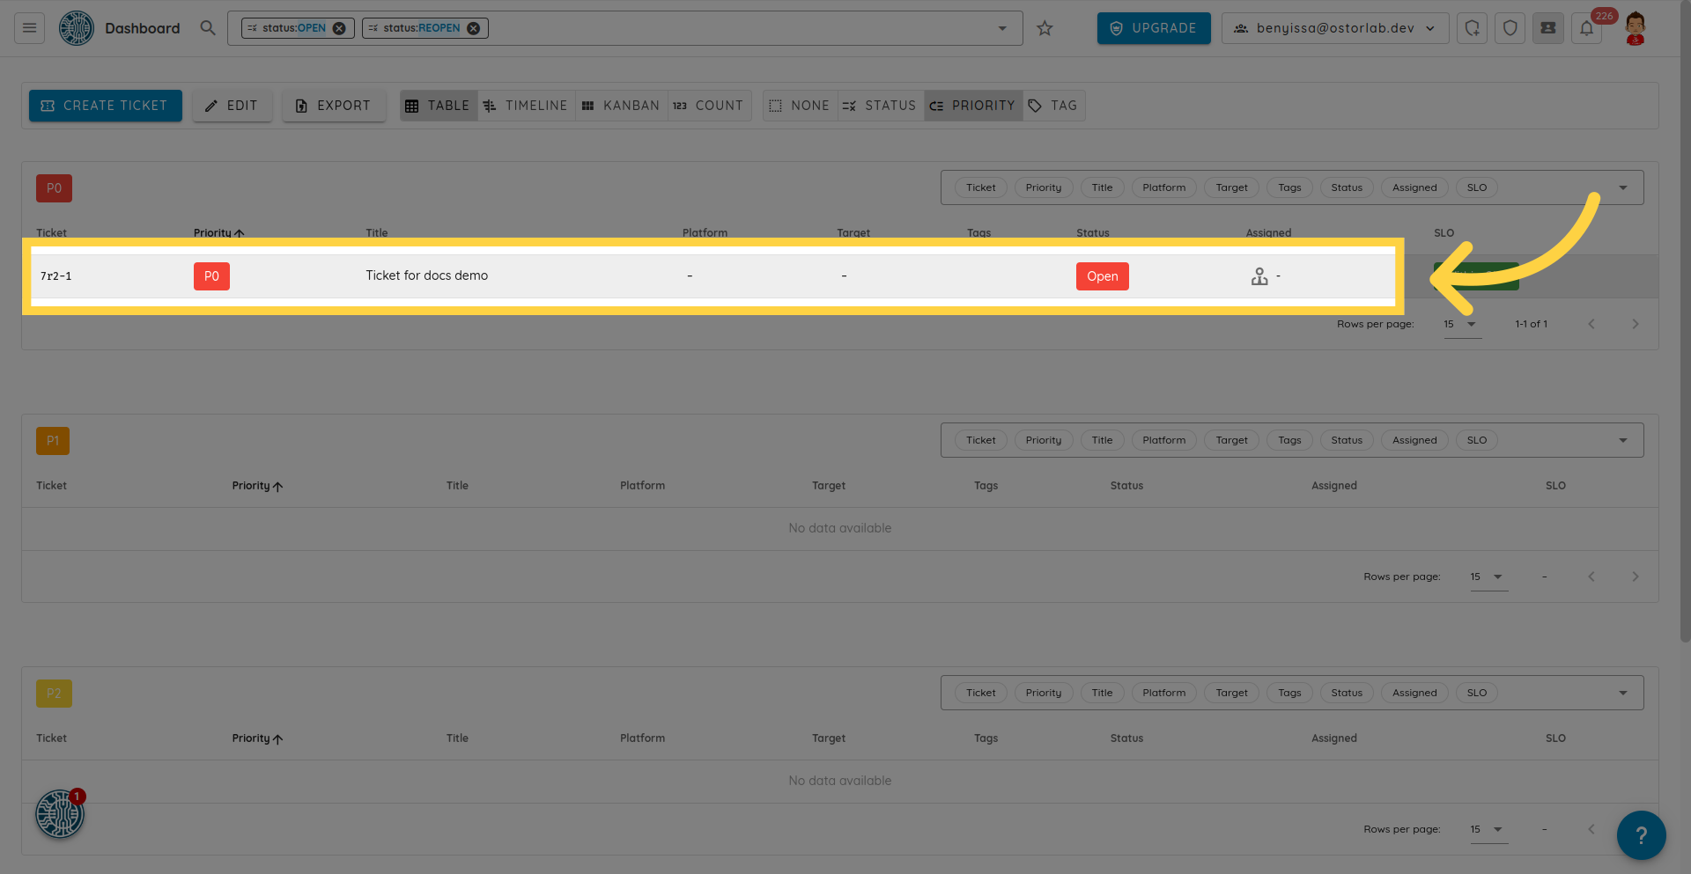
Task: Remove the status:OPEN filter chip
Action: tap(339, 28)
